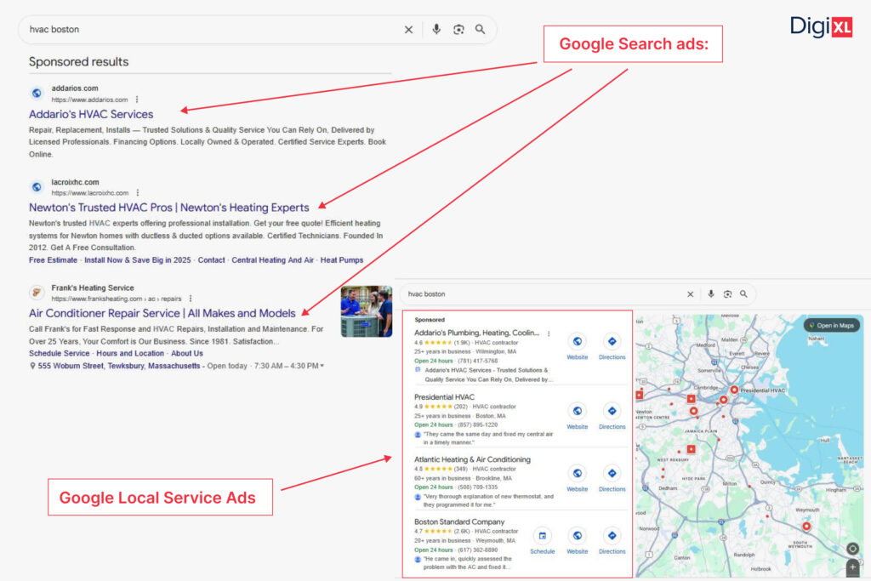Click the magnifying glass search icon
This screenshot has width=871, height=581.
pyautogui.click(x=481, y=29)
